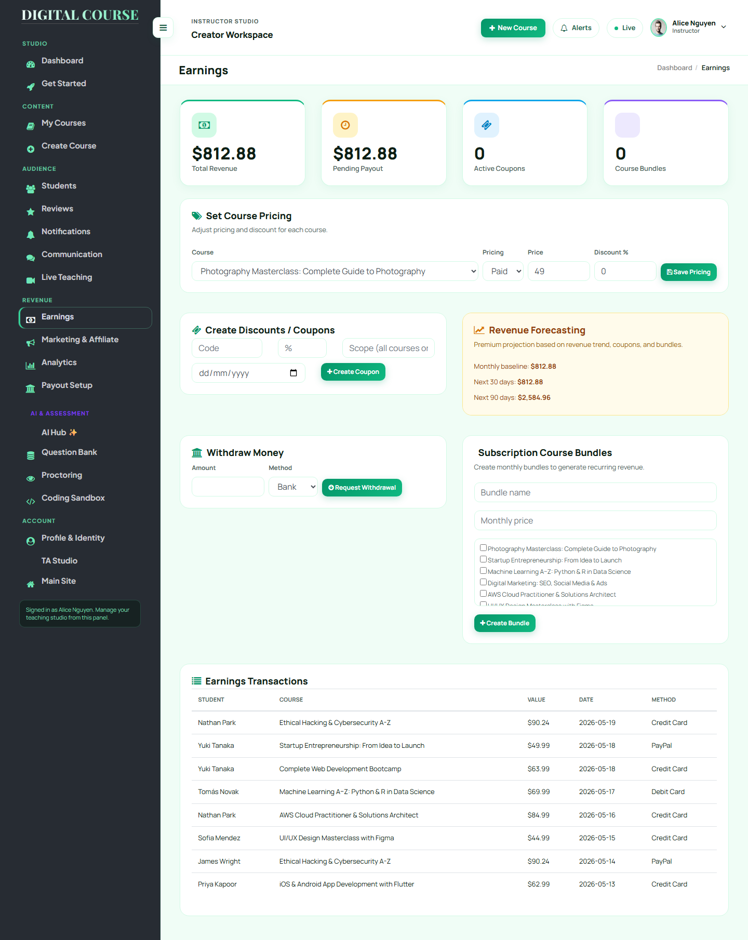Click the Bundle name input field
Image resolution: width=748 pixels, height=940 pixels.
[x=595, y=492]
